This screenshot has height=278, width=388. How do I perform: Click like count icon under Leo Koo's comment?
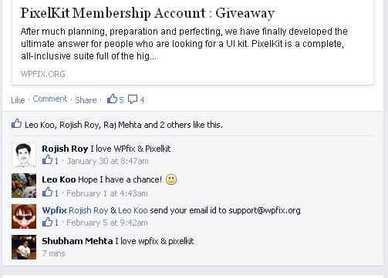(x=47, y=192)
